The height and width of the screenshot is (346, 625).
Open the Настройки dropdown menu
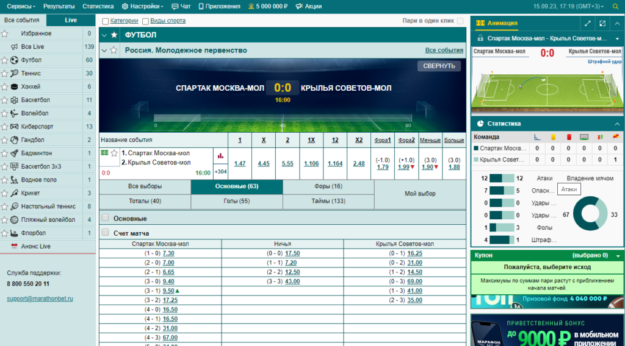pos(143,6)
